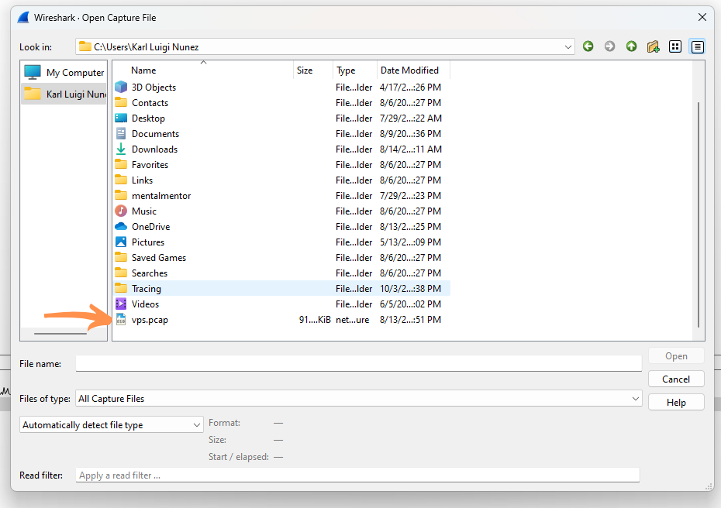The height and width of the screenshot is (508, 721).
Task: Click the greyed-out Open button
Action: click(x=676, y=356)
